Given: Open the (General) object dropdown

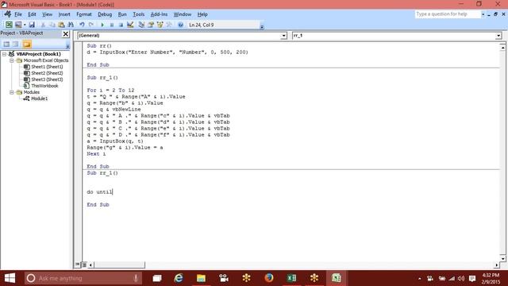Looking at the screenshot, I should tap(283, 36).
